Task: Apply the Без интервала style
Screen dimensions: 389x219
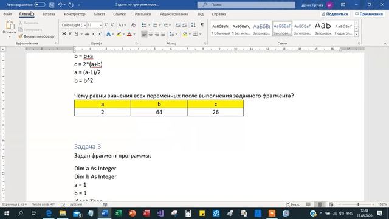Action: [241, 29]
